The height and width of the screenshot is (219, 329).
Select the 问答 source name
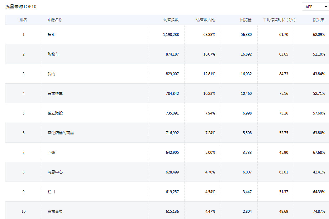coord(51,152)
